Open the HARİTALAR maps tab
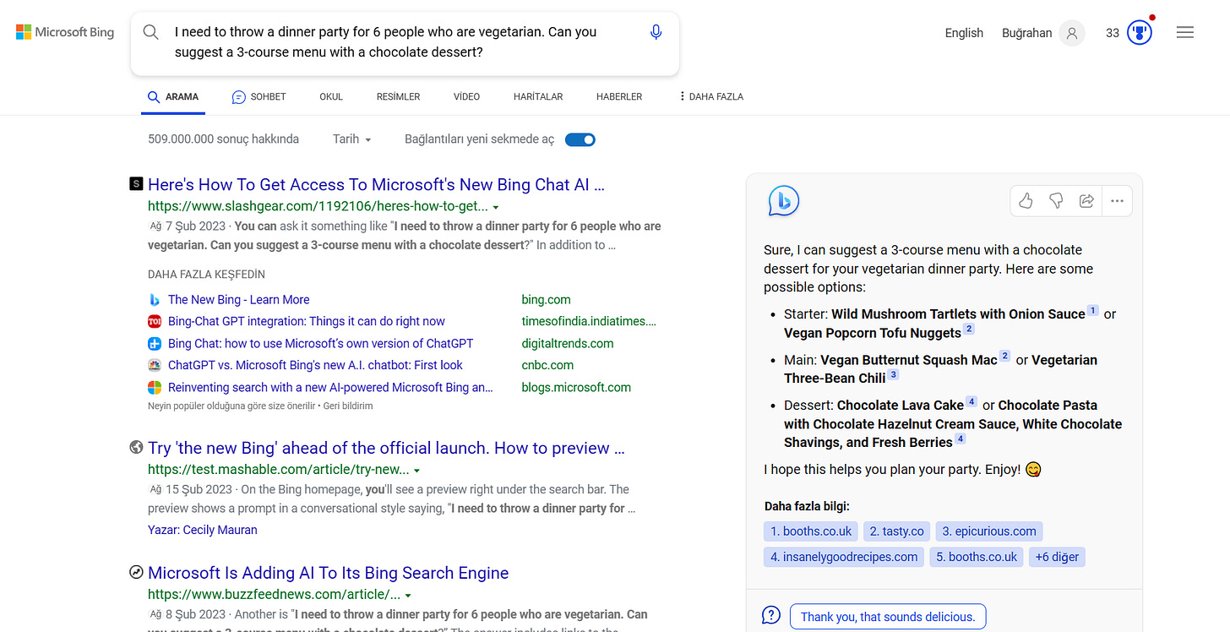1230x632 pixels. pyautogui.click(x=538, y=96)
